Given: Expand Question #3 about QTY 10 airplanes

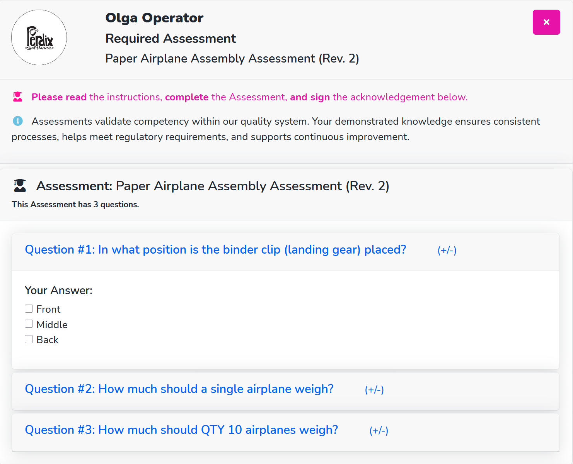Looking at the screenshot, I should tap(181, 430).
